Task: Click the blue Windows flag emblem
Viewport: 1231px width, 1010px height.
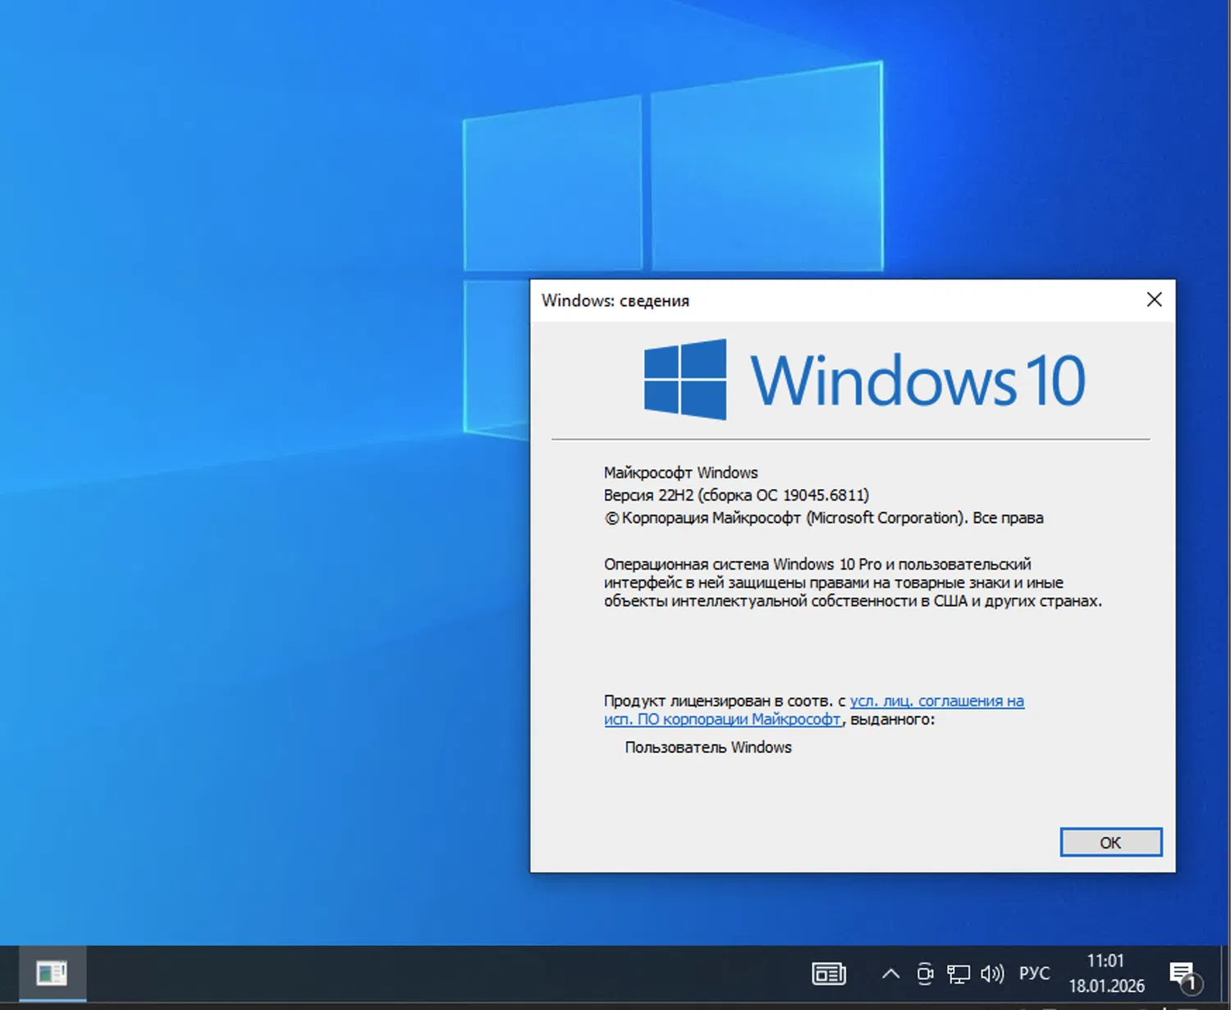Action: pyautogui.click(x=685, y=379)
